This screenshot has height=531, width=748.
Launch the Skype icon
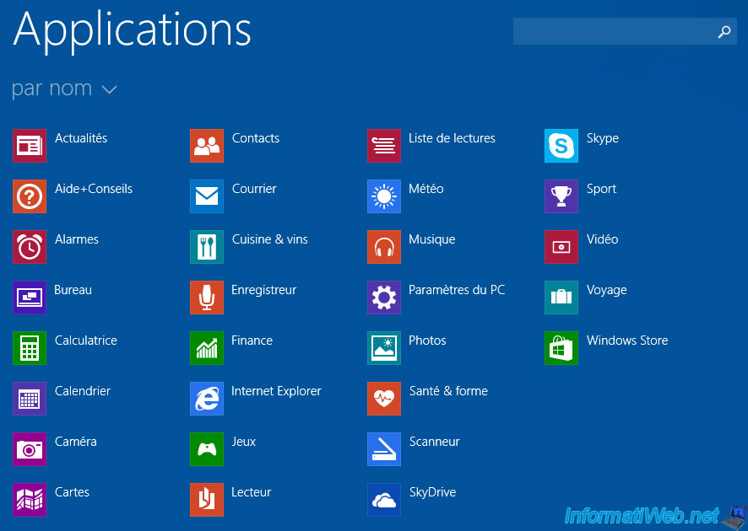(561, 146)
